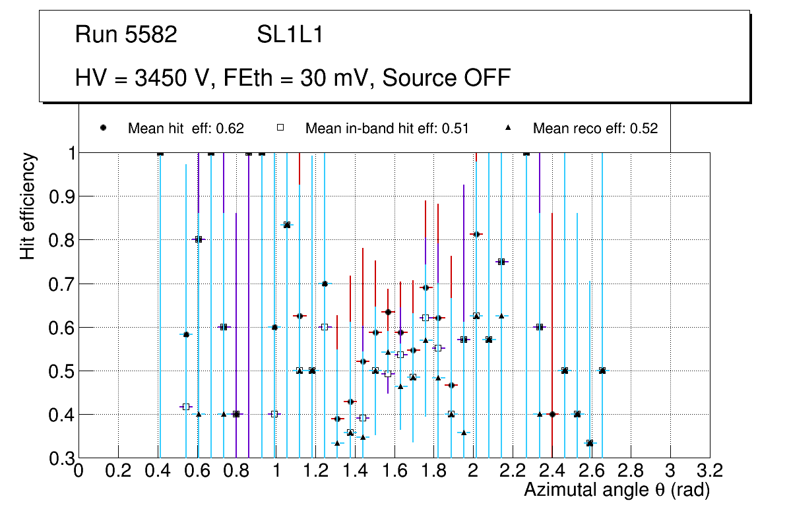Click the 'Mean reco eff: 0.52' legend text
The image size is (789, 509).
(595, 129)
